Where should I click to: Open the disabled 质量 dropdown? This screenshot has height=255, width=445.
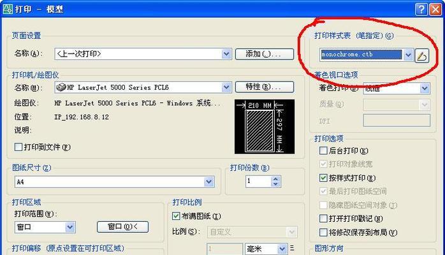click(425, 105)
